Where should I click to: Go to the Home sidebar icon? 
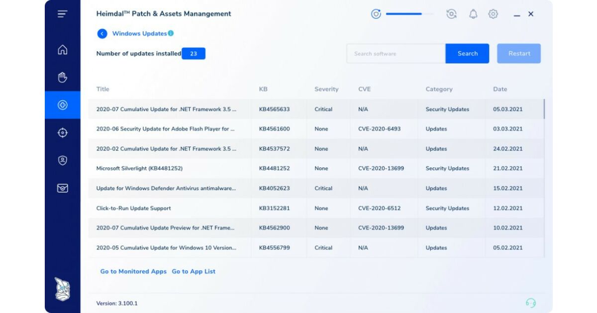pos(62,50)
